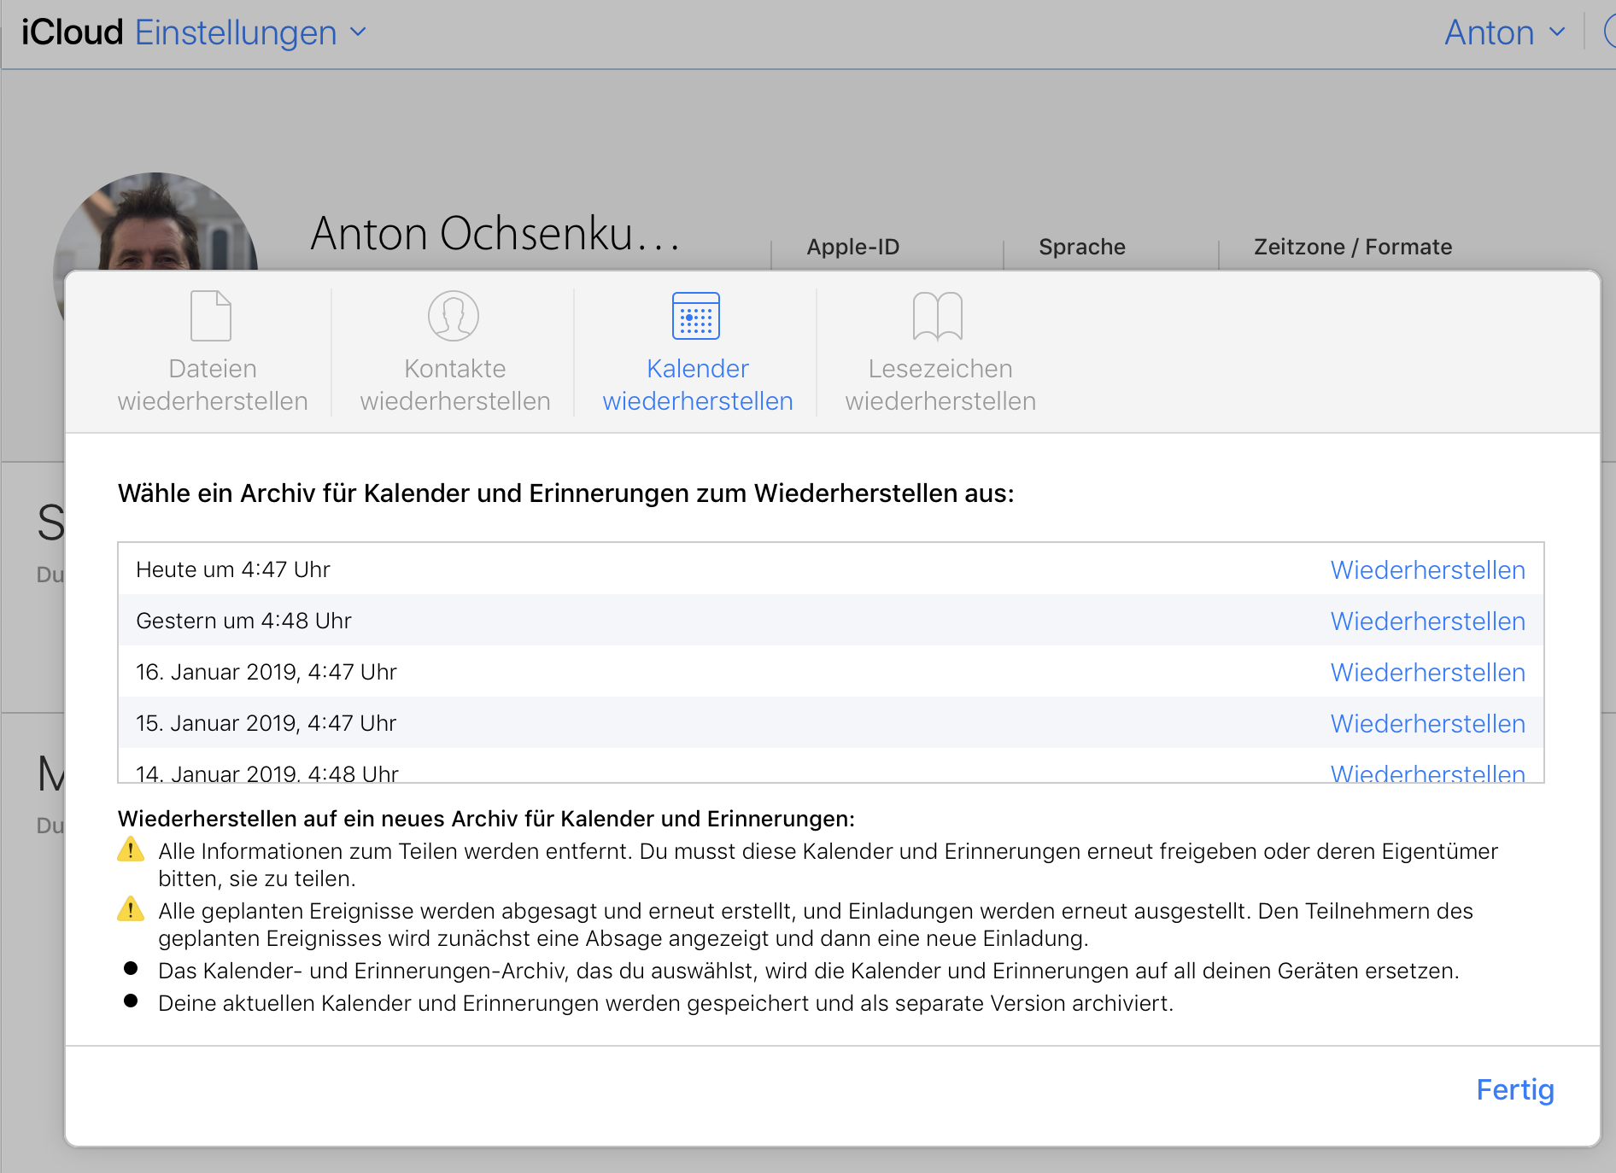Click the heading Wähle ein Archiv für Kalender
Screen dimensions: 1616x1173
click(566, 493)
